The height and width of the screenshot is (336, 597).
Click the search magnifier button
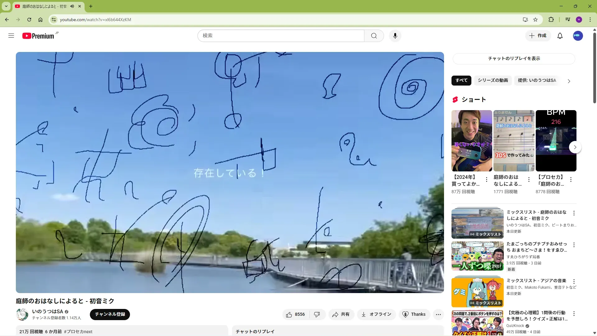click(x=374, y=36)
